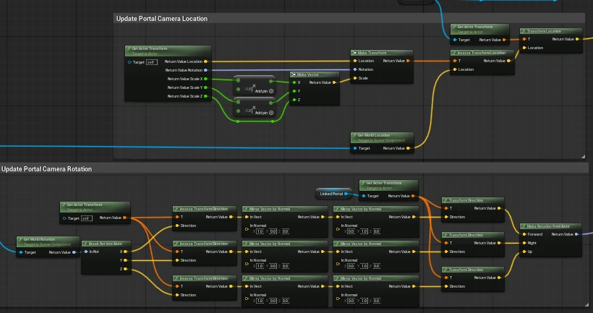Click the Right pin on Make Rotation from Axes
This screenshot has width=593, height=313.
(524, 243)
